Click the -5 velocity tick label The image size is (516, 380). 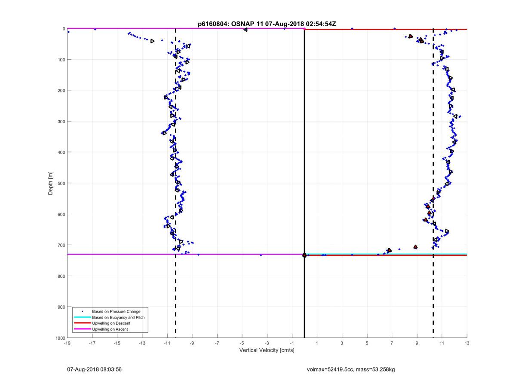tap(242, 343)
